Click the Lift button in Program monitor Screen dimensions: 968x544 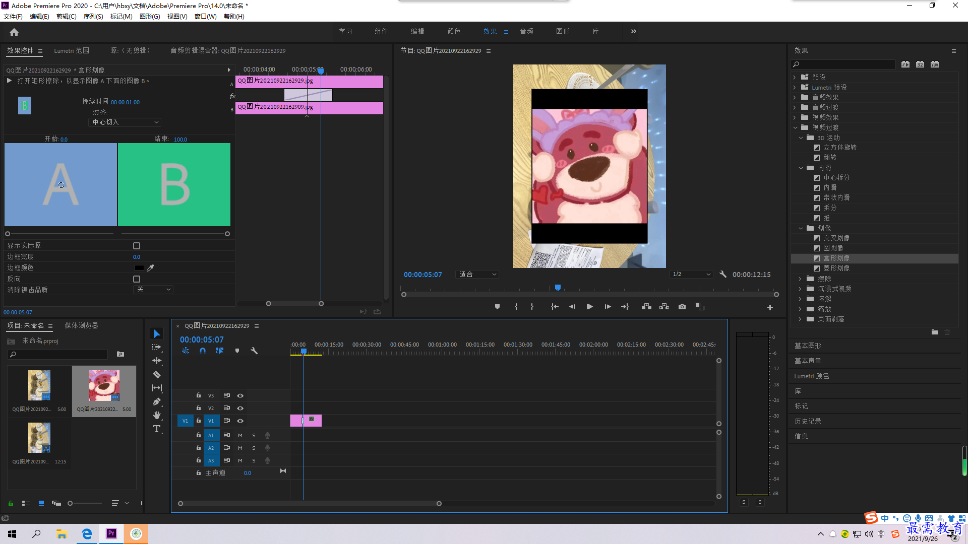click(646, 307)
